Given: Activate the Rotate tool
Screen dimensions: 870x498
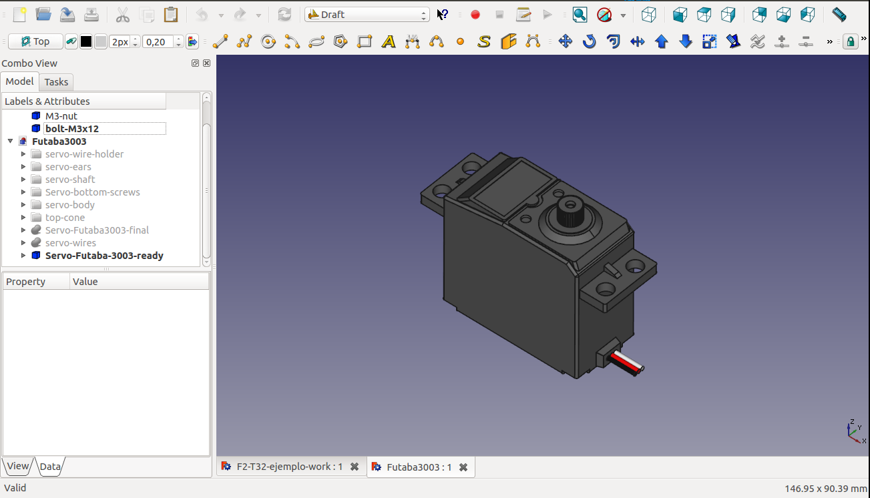Looking at the screenshot, I should [x=589, y=41].
